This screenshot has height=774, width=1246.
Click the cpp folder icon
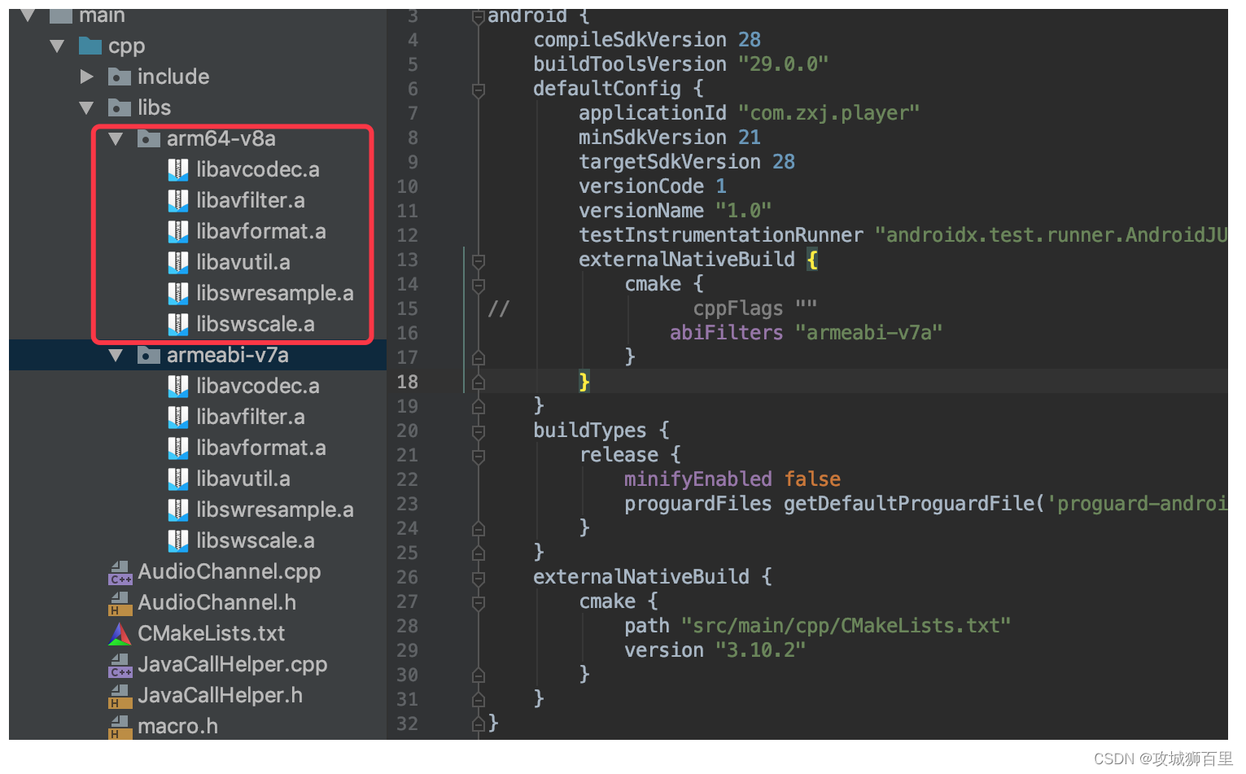[90, 46]
